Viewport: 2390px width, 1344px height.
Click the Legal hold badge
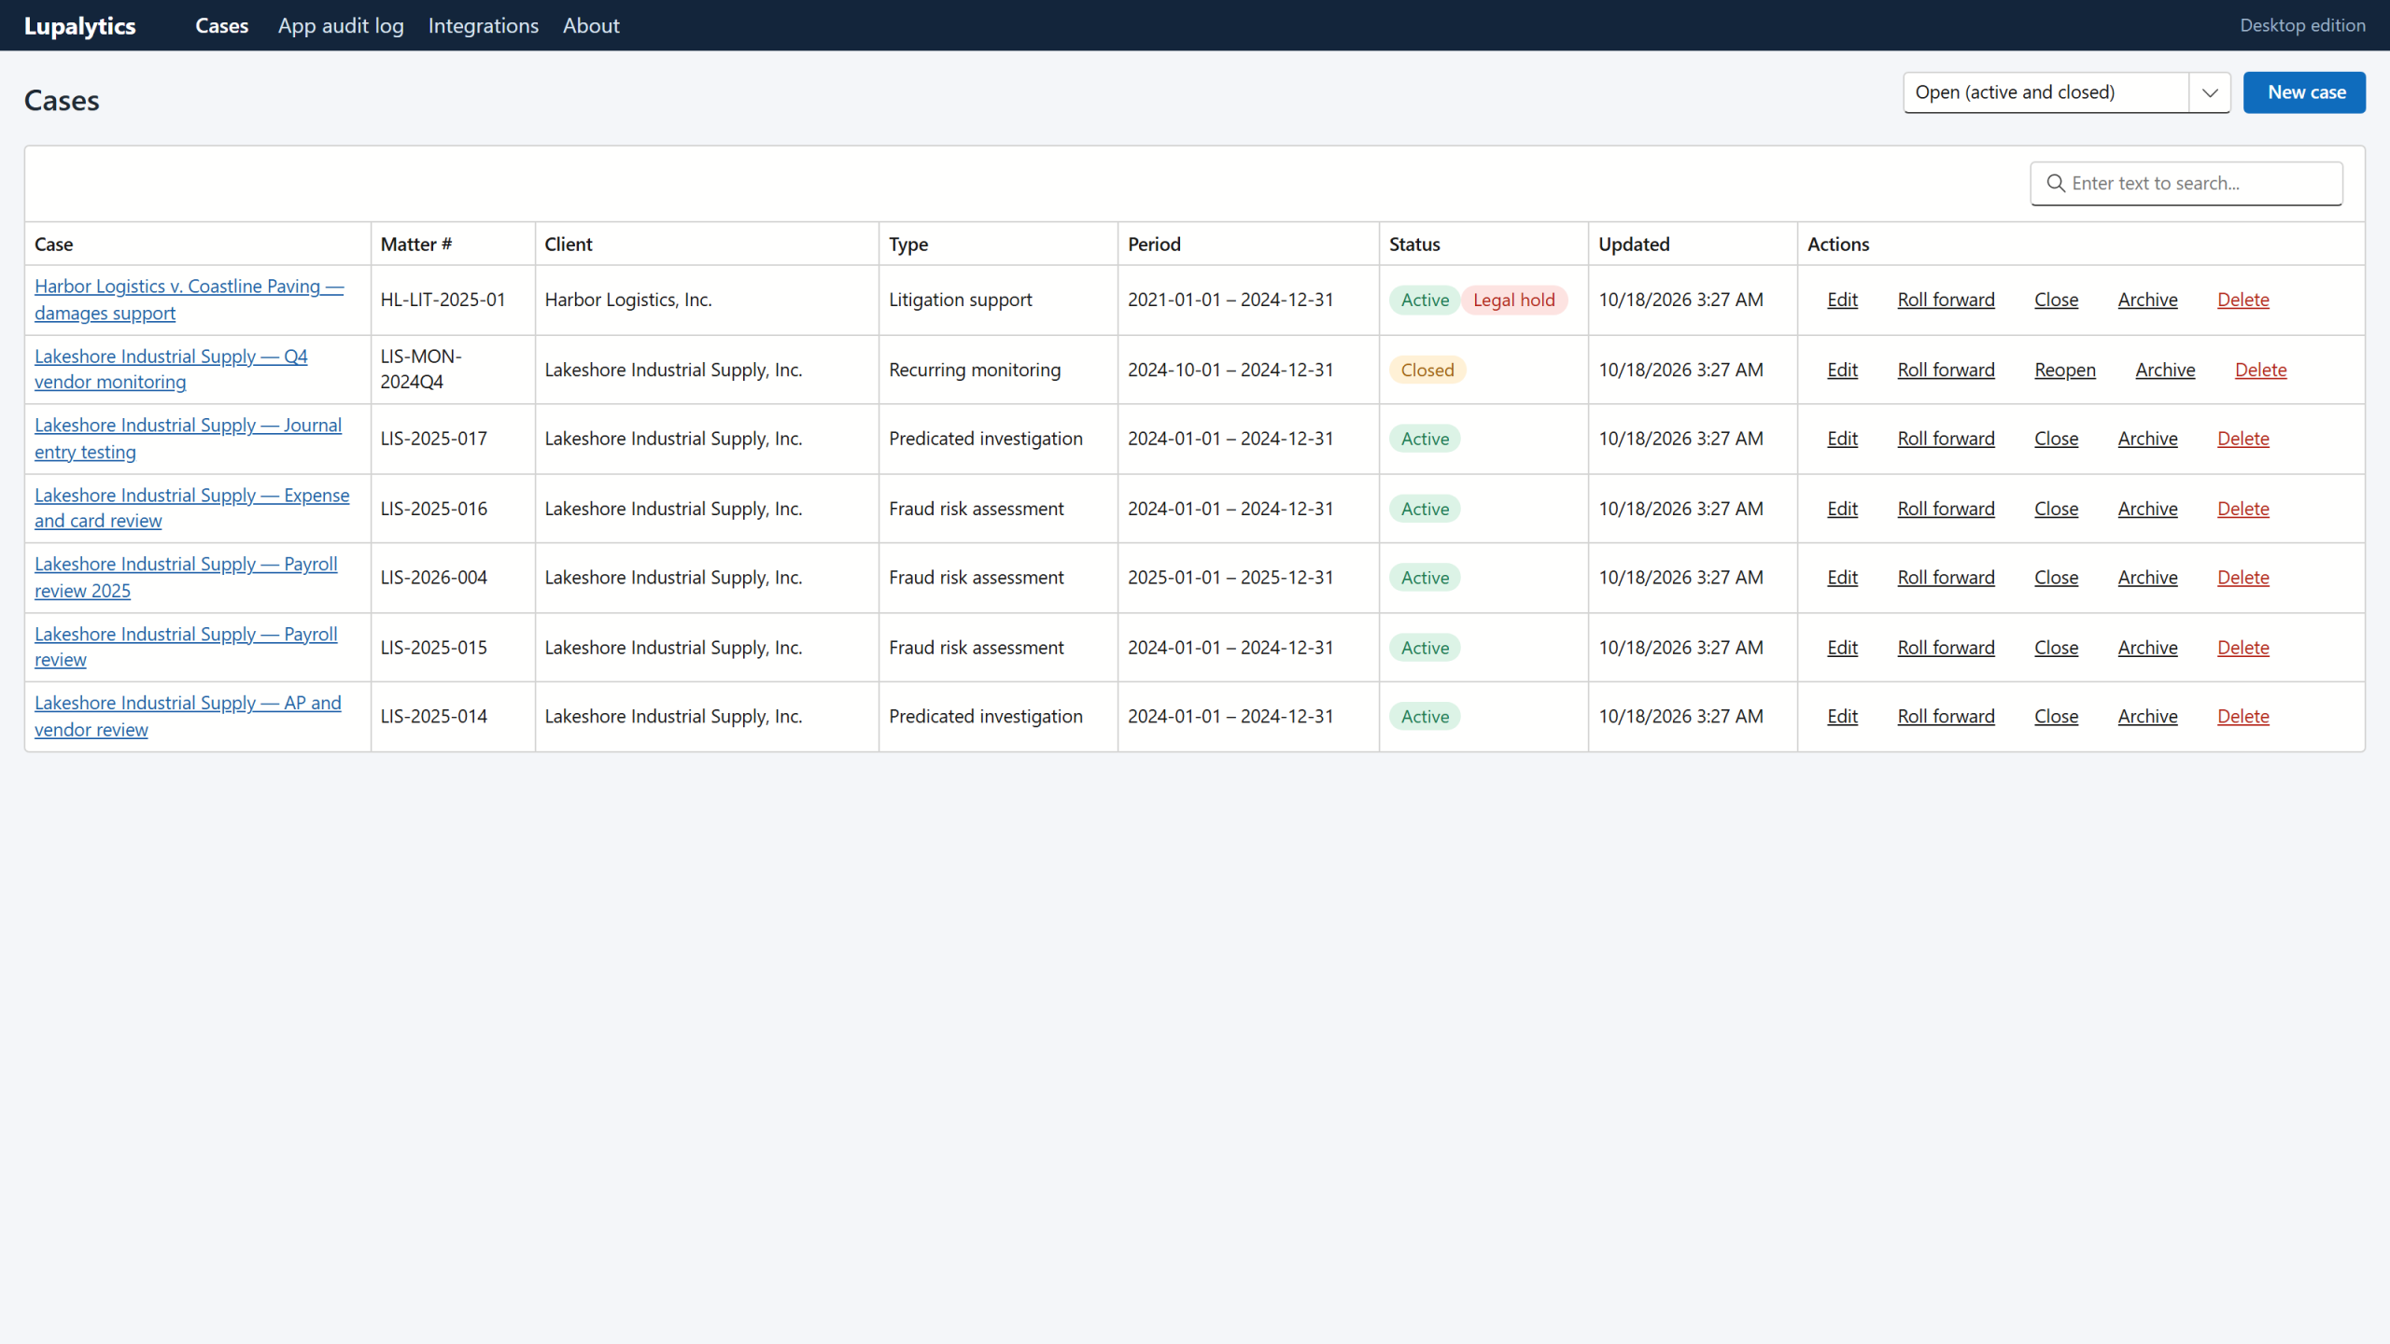[x=1513, y=300]
